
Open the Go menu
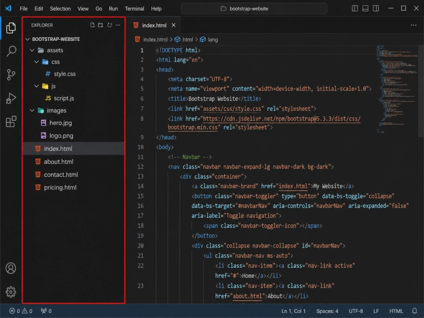99,9
